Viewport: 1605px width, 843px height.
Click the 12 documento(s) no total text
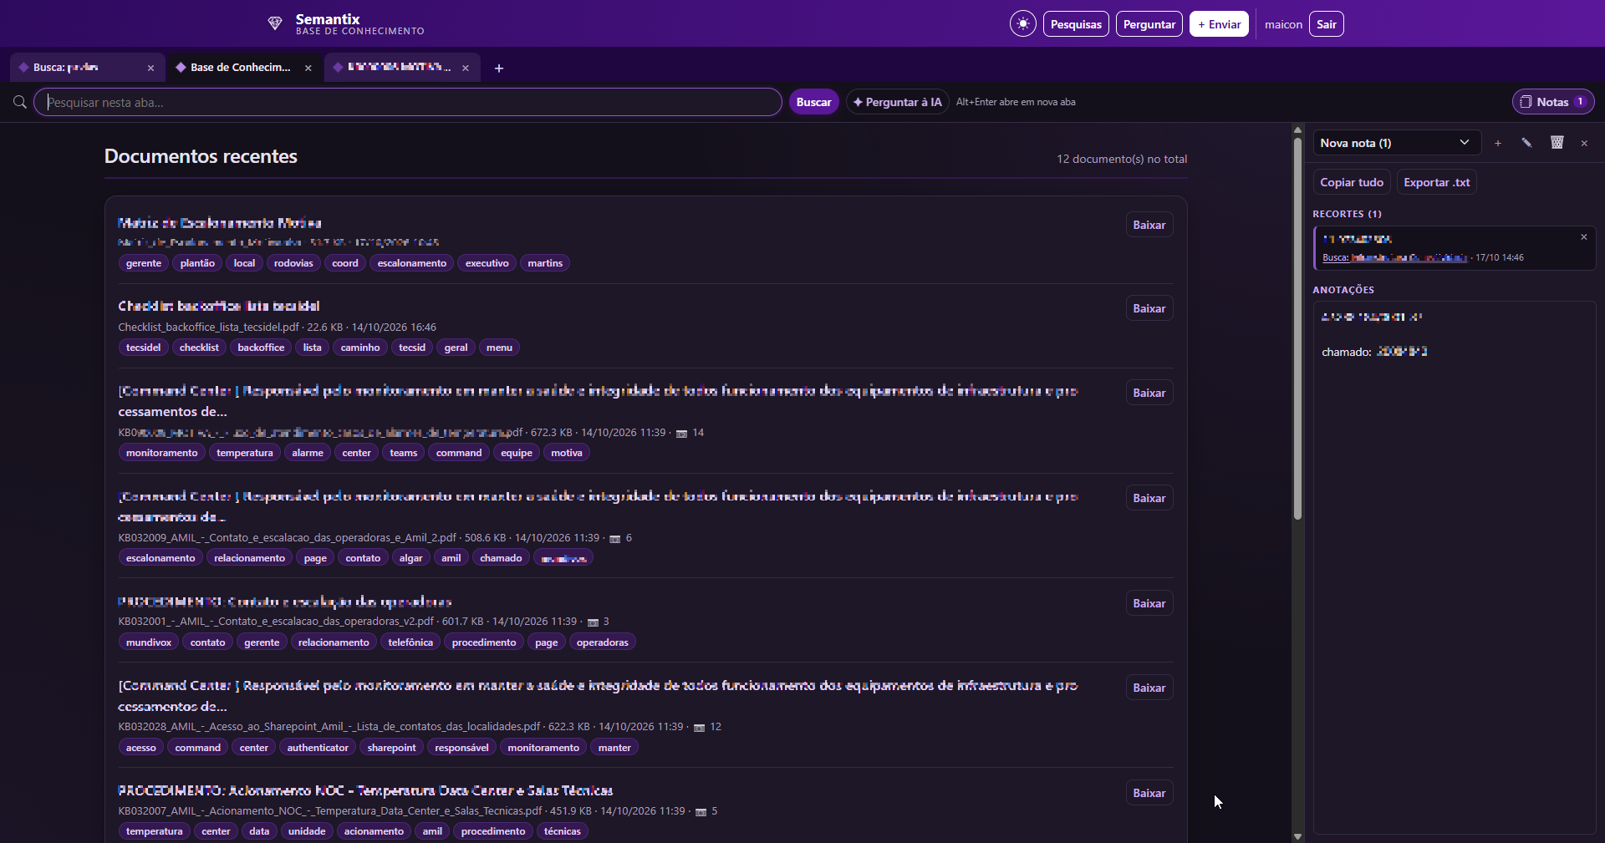tap(1122, 159)
